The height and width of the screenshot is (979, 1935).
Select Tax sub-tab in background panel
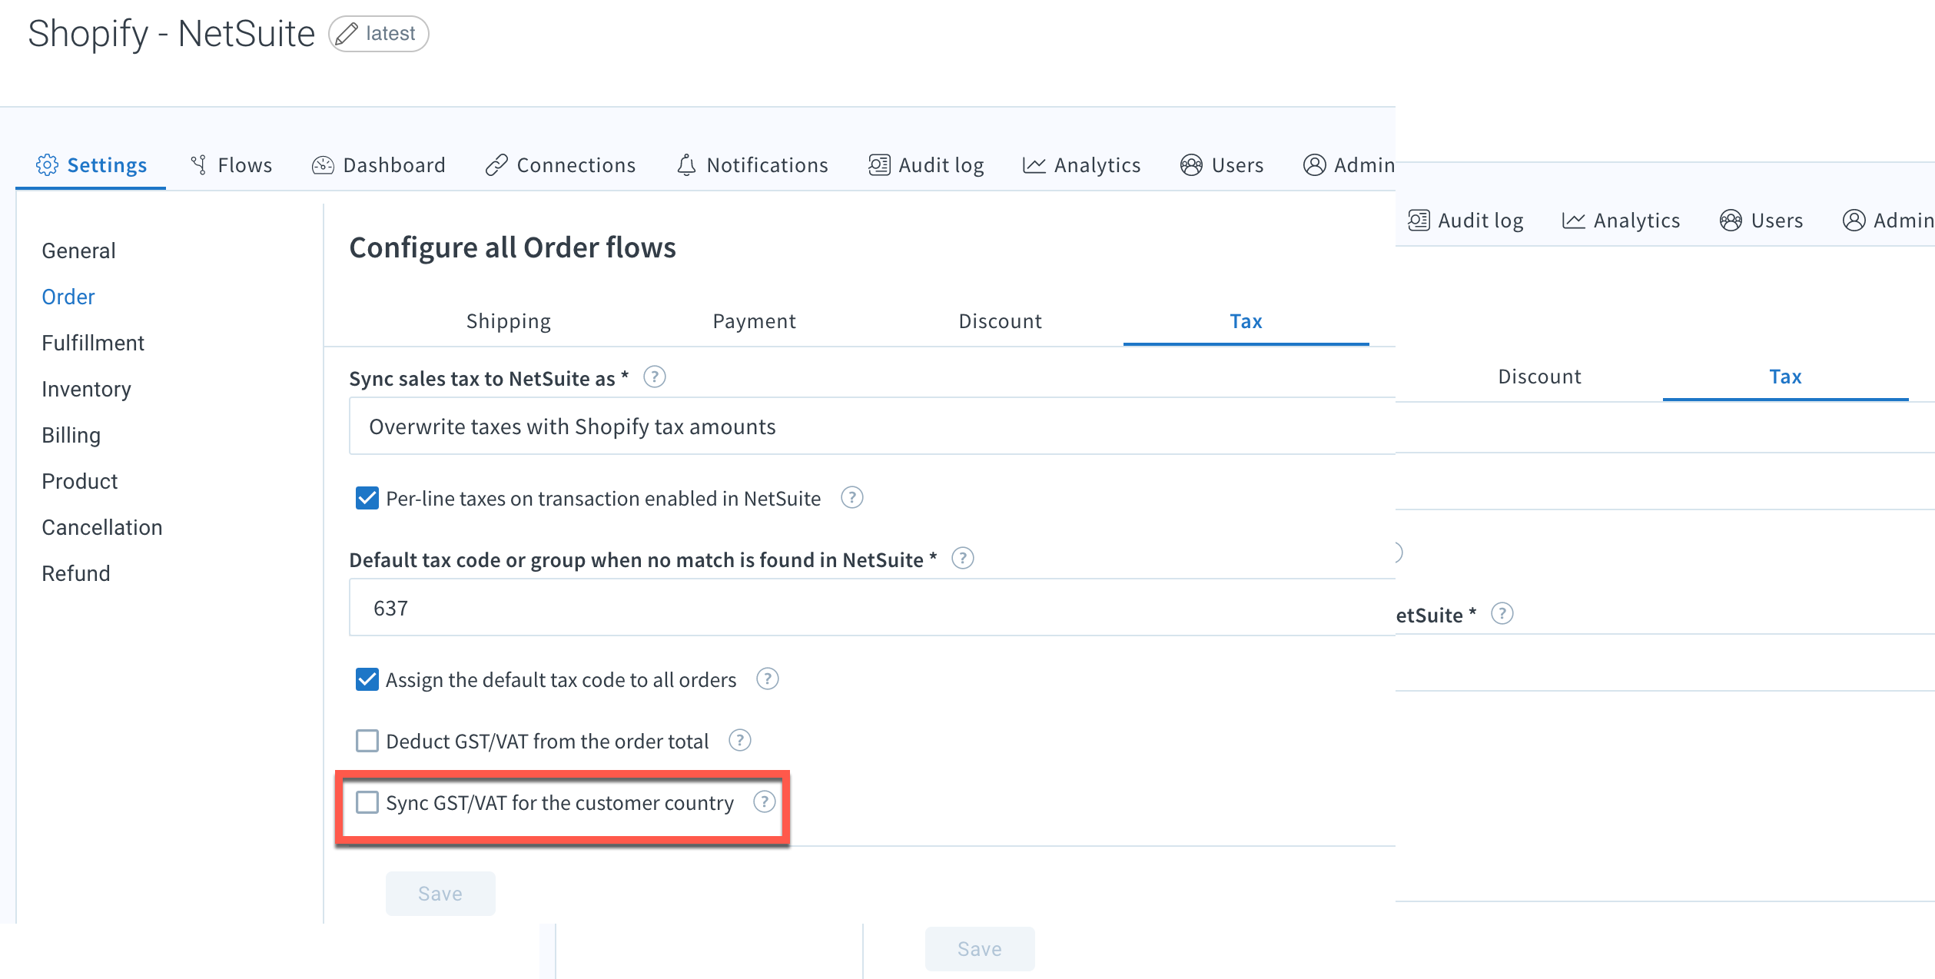(1785, 377)
